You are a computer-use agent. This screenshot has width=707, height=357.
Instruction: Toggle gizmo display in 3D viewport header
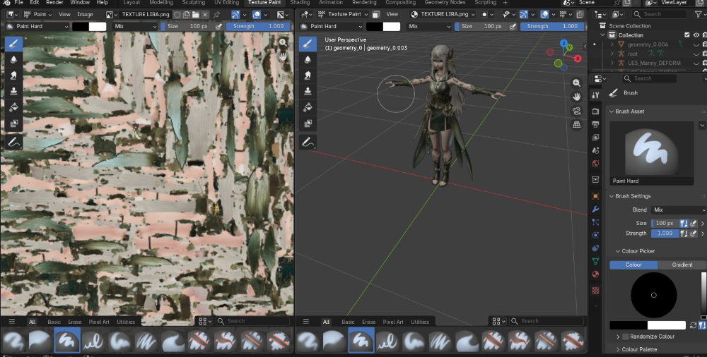point(523,14)
